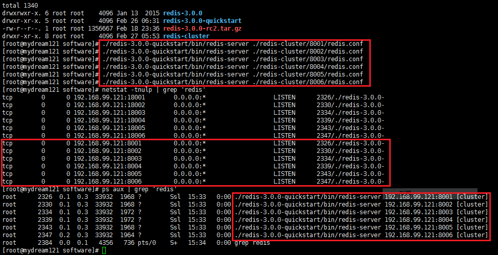Click the 'grep redis' process entry
The image size is (498, 255).
click(x=252, y=243)
